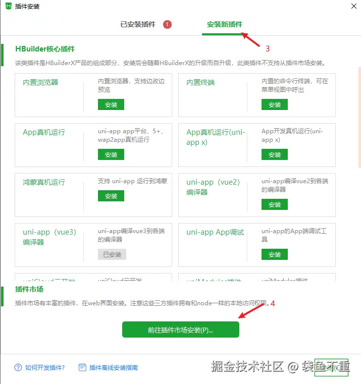
Task: Open the 如何开发插件? help link
Action: pyautogui.click(x=45, y=367)
